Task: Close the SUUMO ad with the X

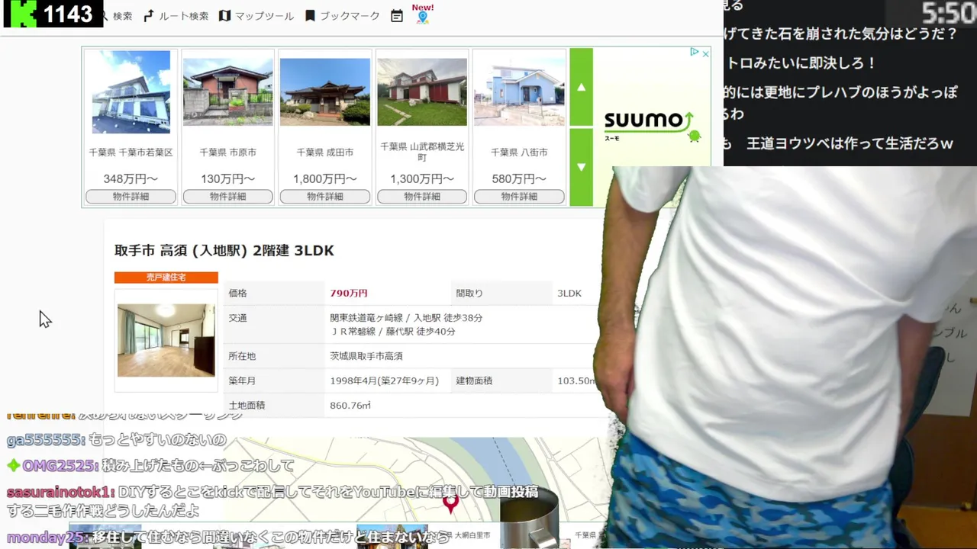Action: [706, 53]
